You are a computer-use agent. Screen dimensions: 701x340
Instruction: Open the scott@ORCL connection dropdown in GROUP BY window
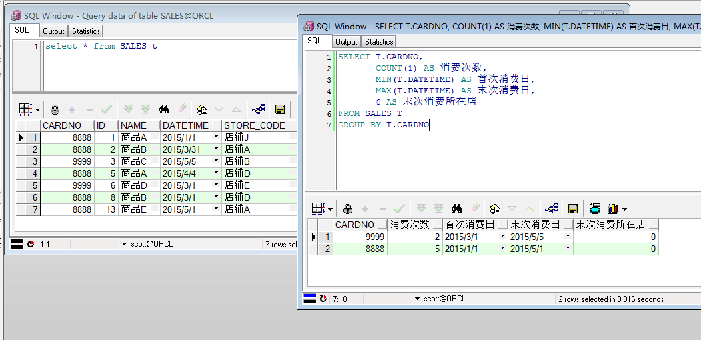tap(418, 299)
